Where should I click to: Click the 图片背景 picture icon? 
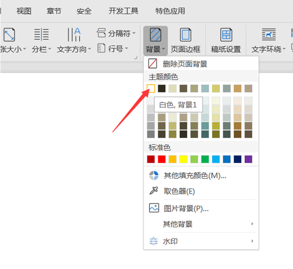(154, 208)
